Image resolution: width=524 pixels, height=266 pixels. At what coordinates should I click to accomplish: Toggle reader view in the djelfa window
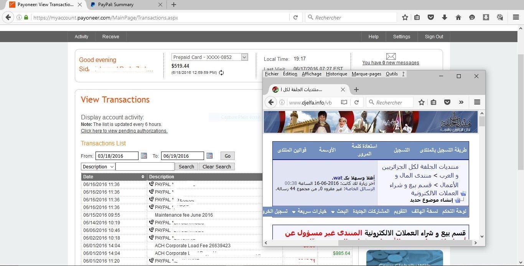[344, 103]
